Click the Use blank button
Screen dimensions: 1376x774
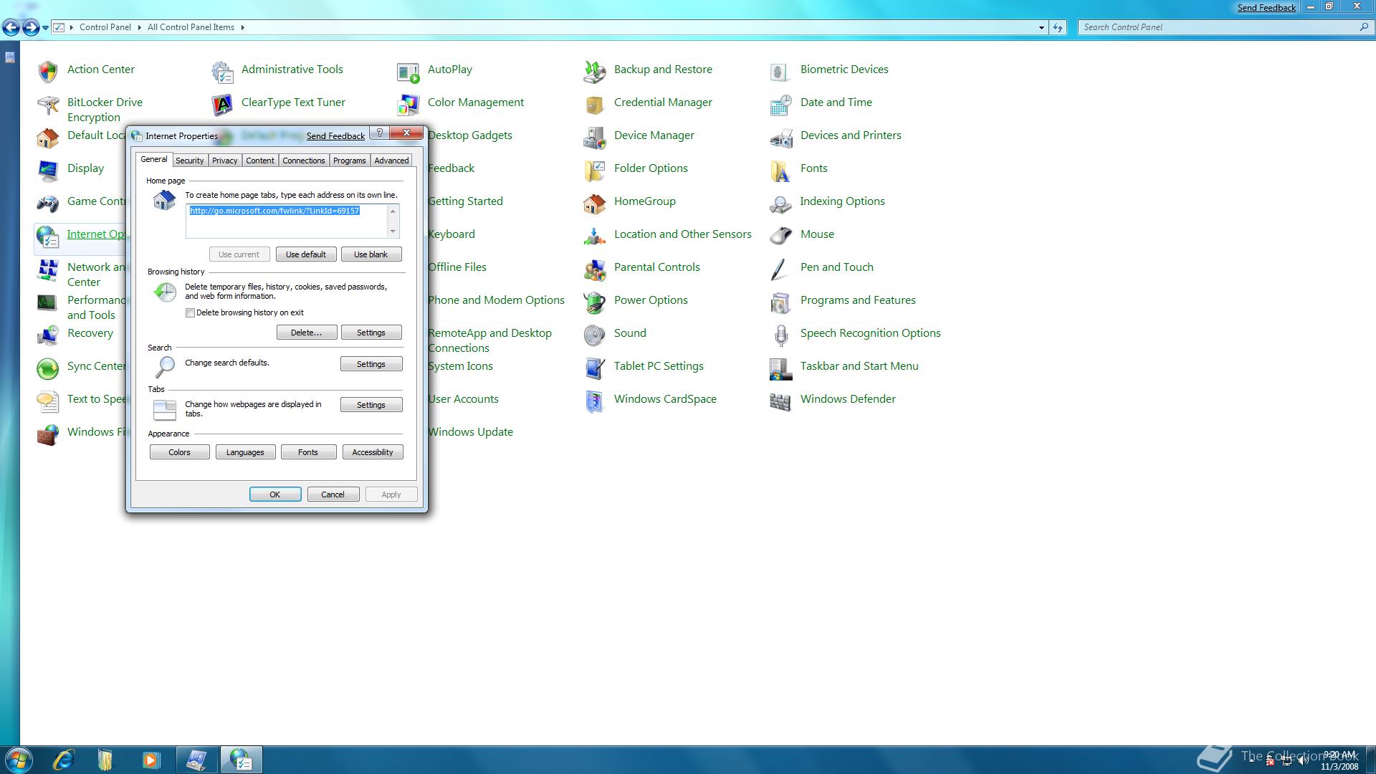371,254
